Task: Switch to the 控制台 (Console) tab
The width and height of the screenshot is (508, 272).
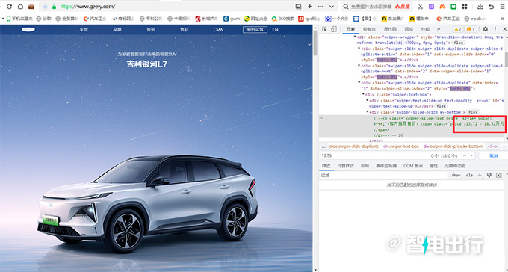Action: (369, 29)
